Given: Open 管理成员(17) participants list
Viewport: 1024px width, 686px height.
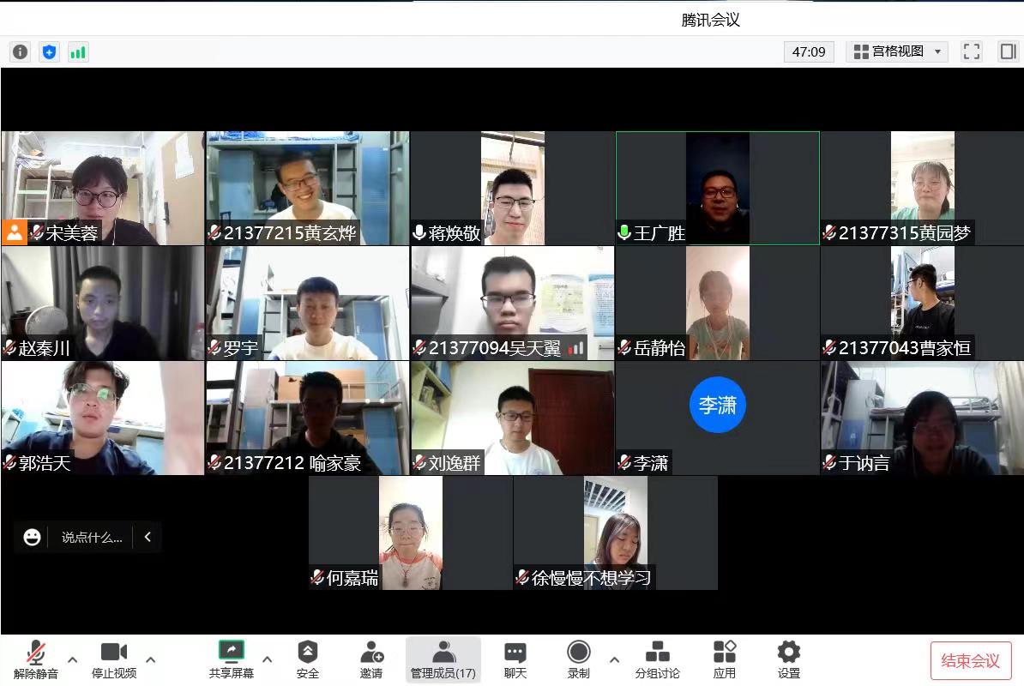Looking at the screenshot, I should (x=443, y=659).
